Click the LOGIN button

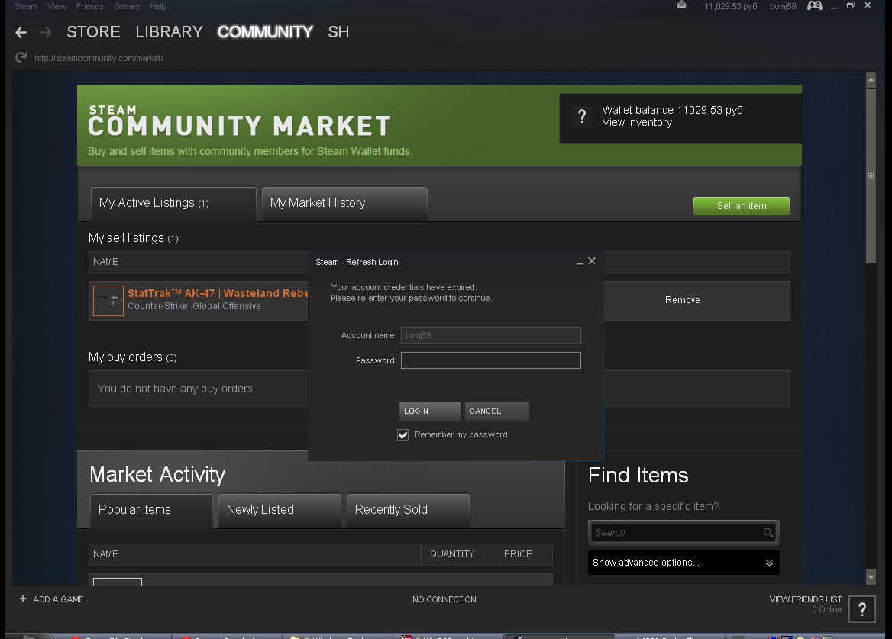(429, 411)
